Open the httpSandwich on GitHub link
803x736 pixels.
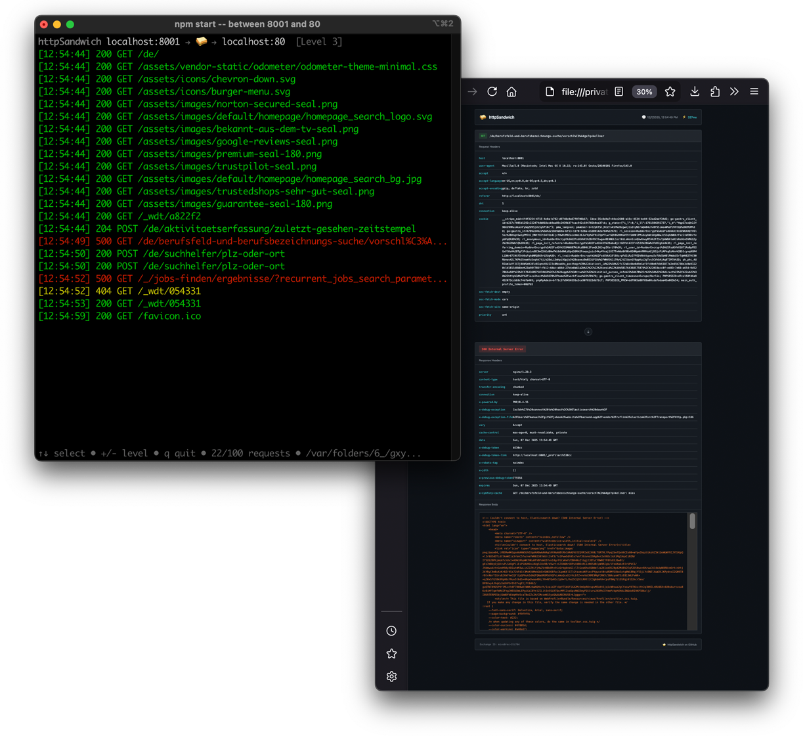point(681,645)
